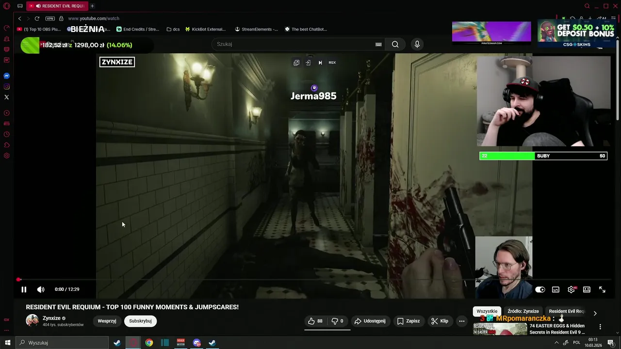Create a clip with Klip button
Screen dimensions: 621x349
pyautogui.click(x=440, y=321)
